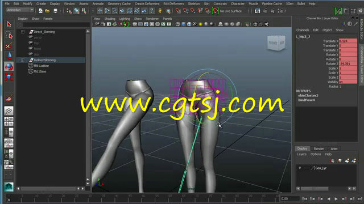Pick the red Scale cube tool

coord(9,77)
